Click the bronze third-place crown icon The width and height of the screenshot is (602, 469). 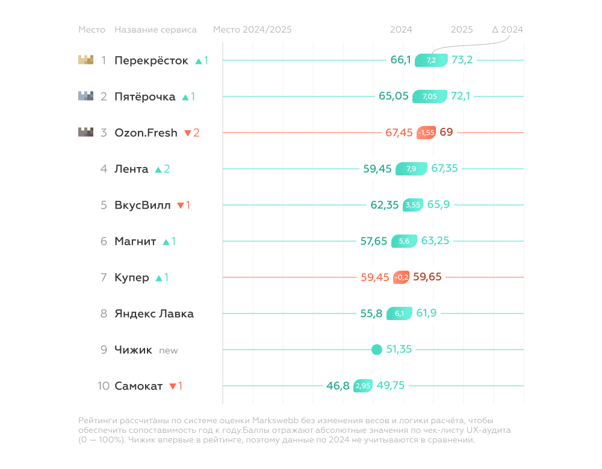click(x=86, y=132)
